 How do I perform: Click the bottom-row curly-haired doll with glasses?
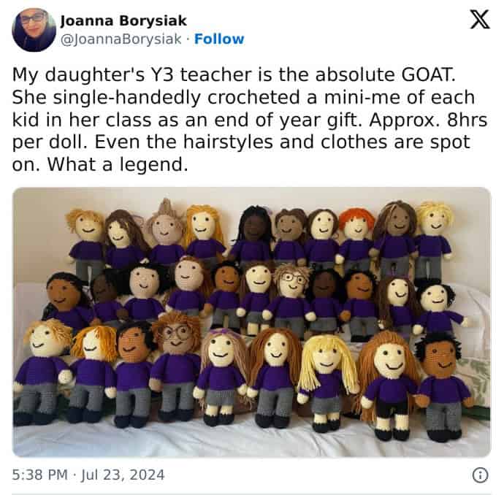175,364
